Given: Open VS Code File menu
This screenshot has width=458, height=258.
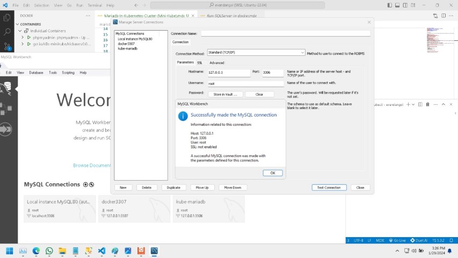Looking at the screenshot, I should 16,5.
